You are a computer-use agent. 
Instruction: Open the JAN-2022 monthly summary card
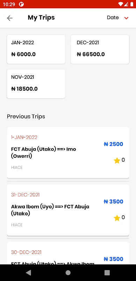pos(36,49)
